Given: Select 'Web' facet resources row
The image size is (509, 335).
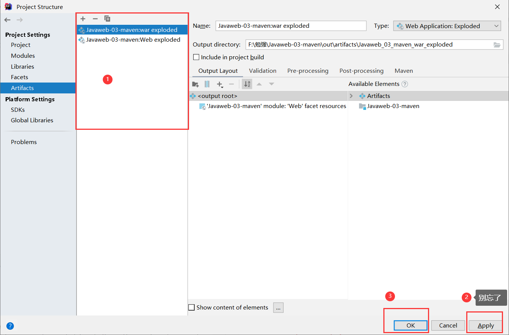Looking at the screenshot, I should (x=273, y=106).
